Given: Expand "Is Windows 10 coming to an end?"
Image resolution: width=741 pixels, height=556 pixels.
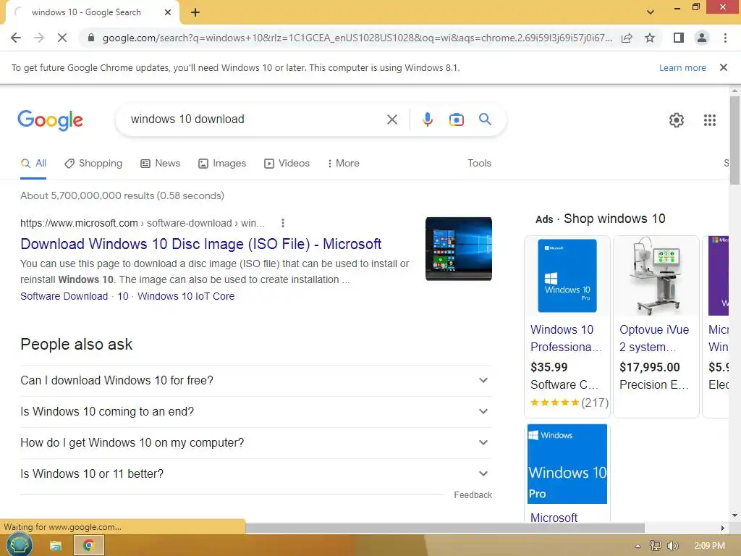Looking at the screenshot, I should 256,412.
